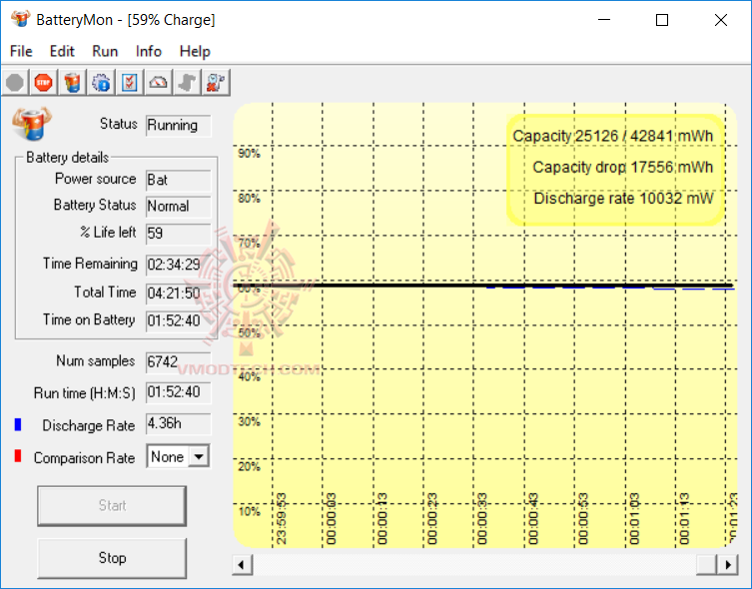This screenshot has width=752, height=589.
Task: Open the Run menu
Action: click(x=105, y=51)
